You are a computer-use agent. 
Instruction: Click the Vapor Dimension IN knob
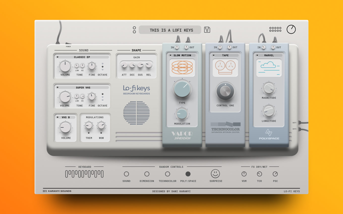[177, 47]
